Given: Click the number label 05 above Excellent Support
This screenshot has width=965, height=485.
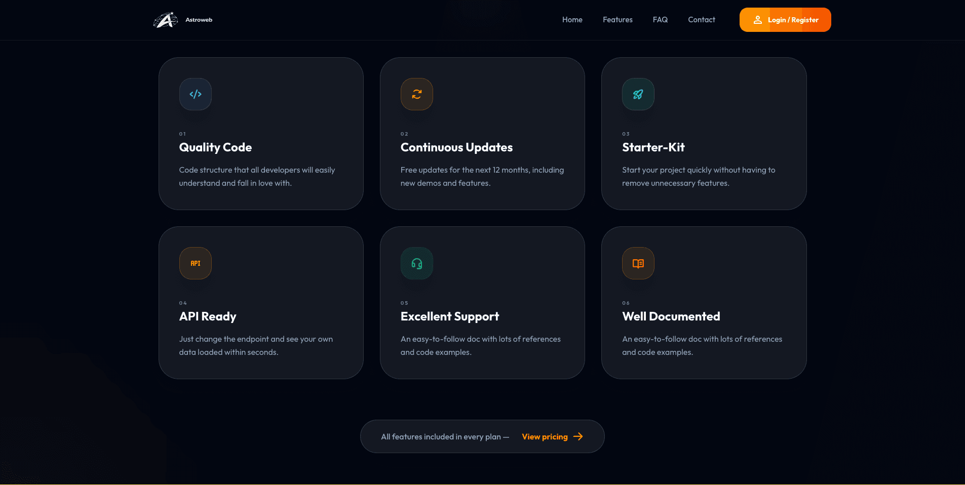Looking at the screenshot, I should tap(404, 303).
